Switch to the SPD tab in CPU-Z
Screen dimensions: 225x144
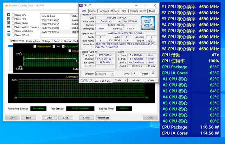(124, 11)
